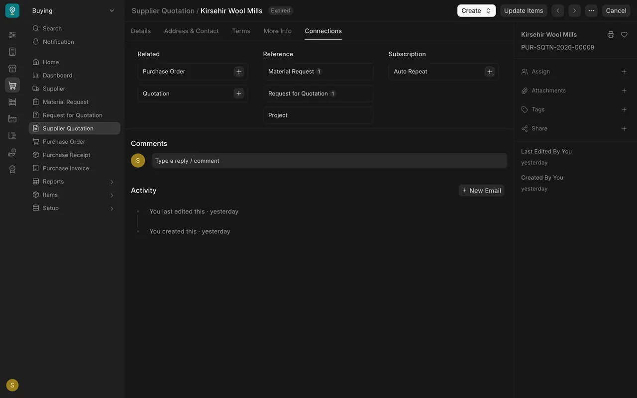Open the Quotation connection link
Image resolution: width=637 pixels, height=398 pixels.
pos(156,94)
